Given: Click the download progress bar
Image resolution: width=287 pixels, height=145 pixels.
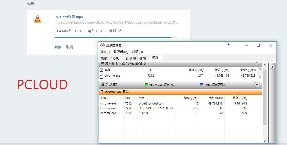Looking at the screenshot, I should click(x=116, y=38).
